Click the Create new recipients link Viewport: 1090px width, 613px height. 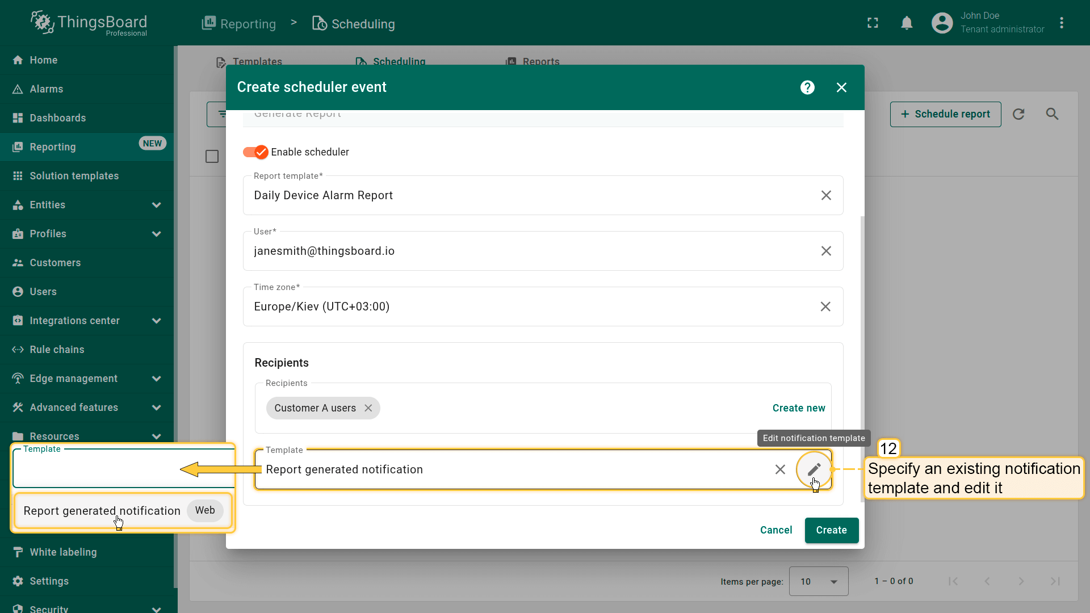click(x=798, y=408)
